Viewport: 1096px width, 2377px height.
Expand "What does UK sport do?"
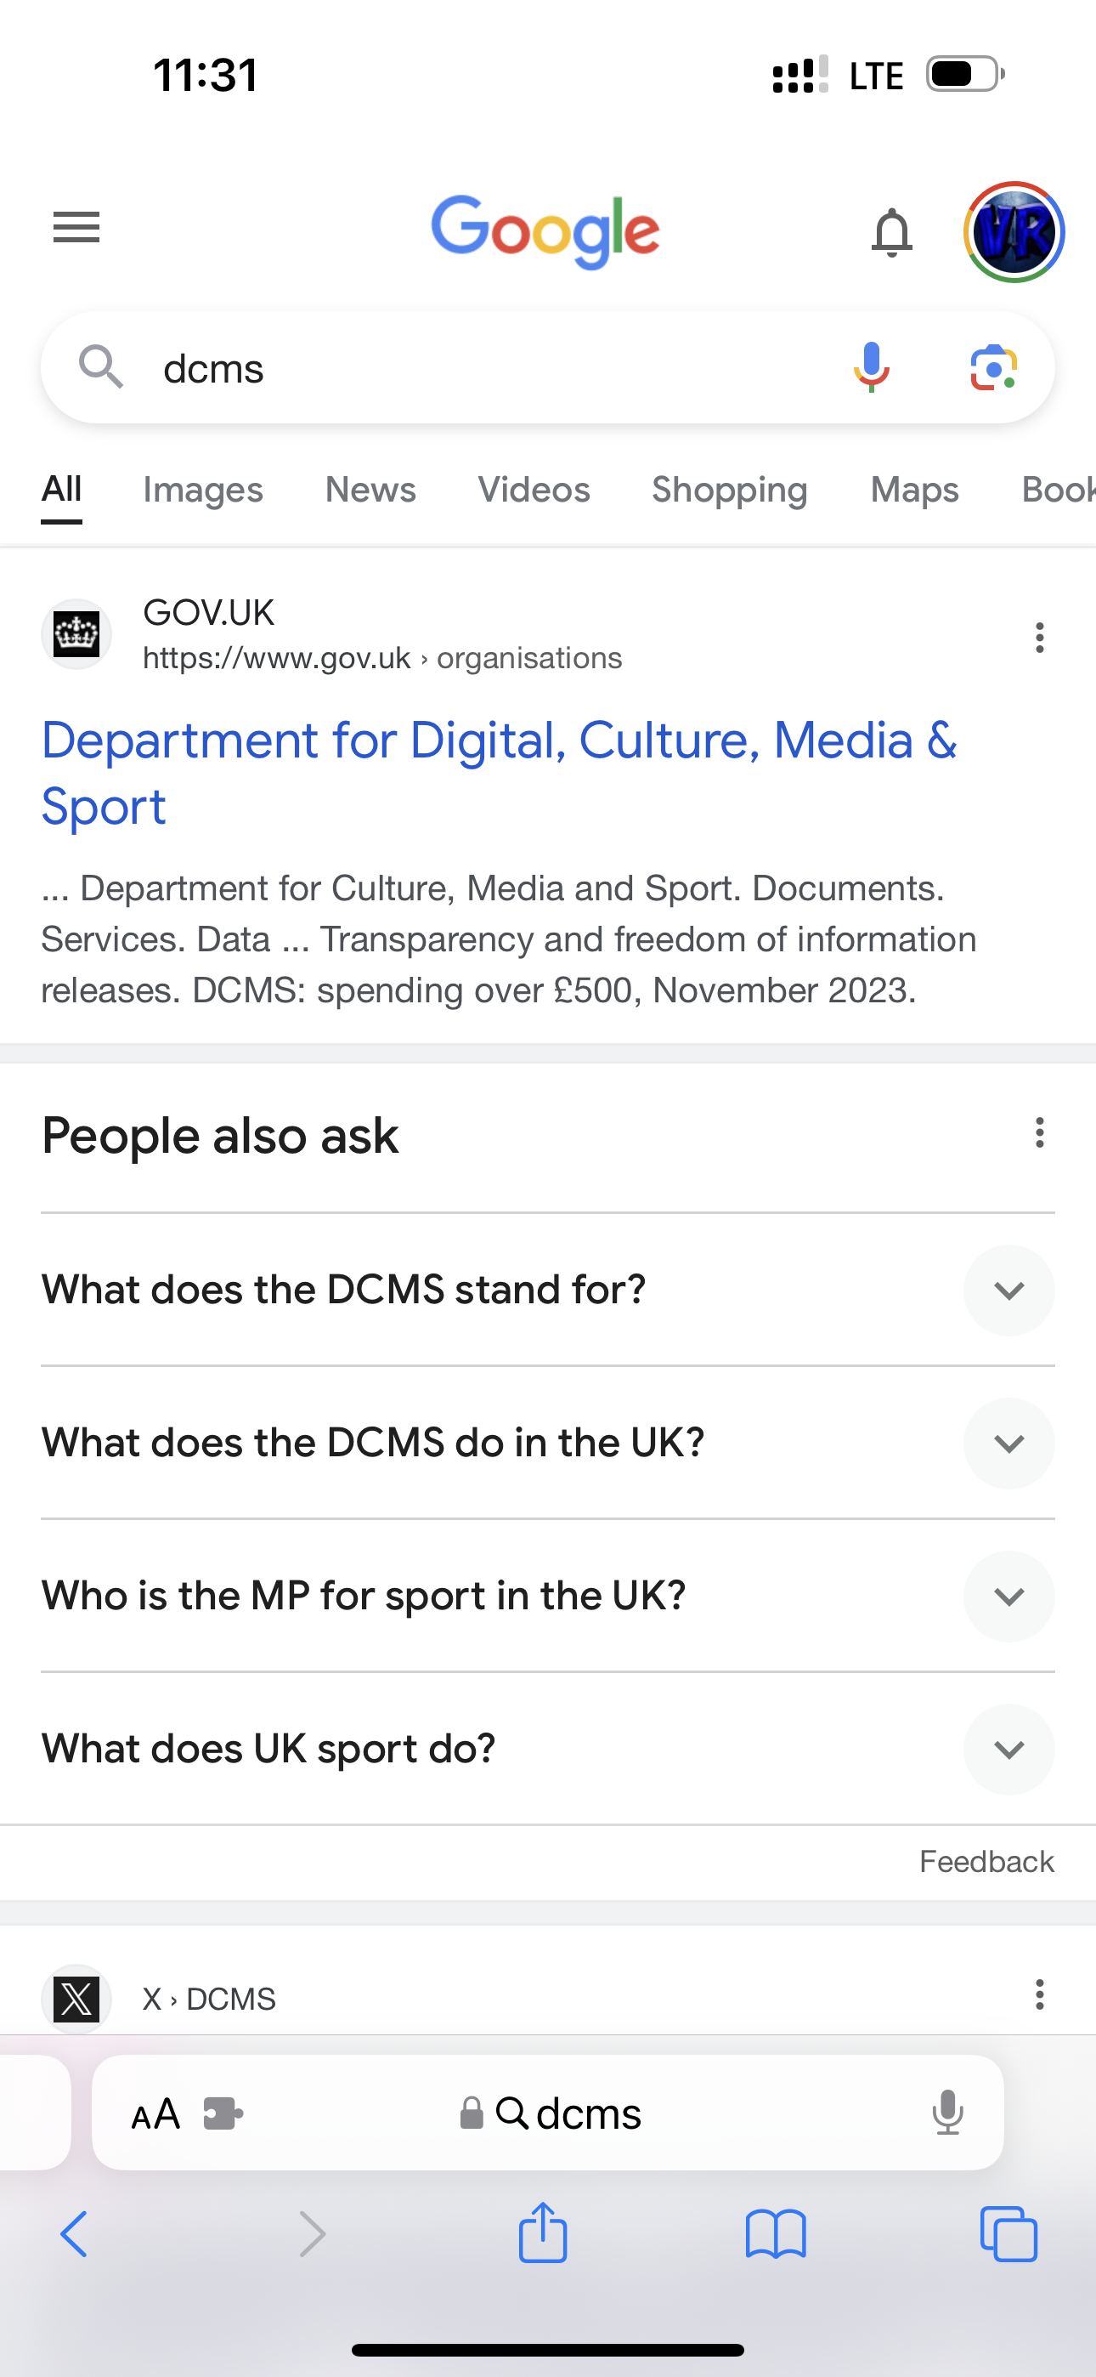(x=1008, y=1750)
